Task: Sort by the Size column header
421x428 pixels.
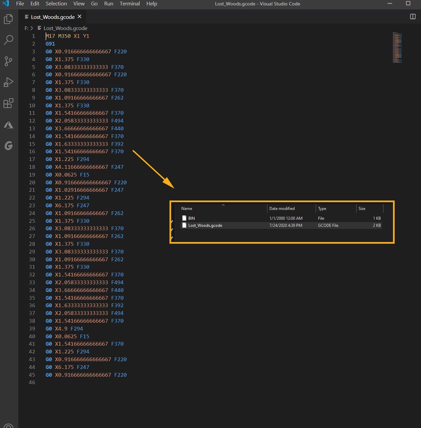Action: point(362,209)
